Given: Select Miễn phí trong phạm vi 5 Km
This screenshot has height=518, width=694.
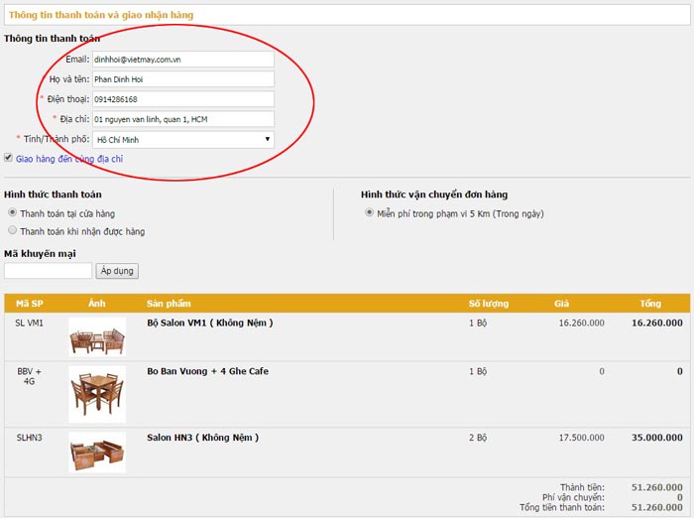Looking at the screenshot, I should 369,212.
